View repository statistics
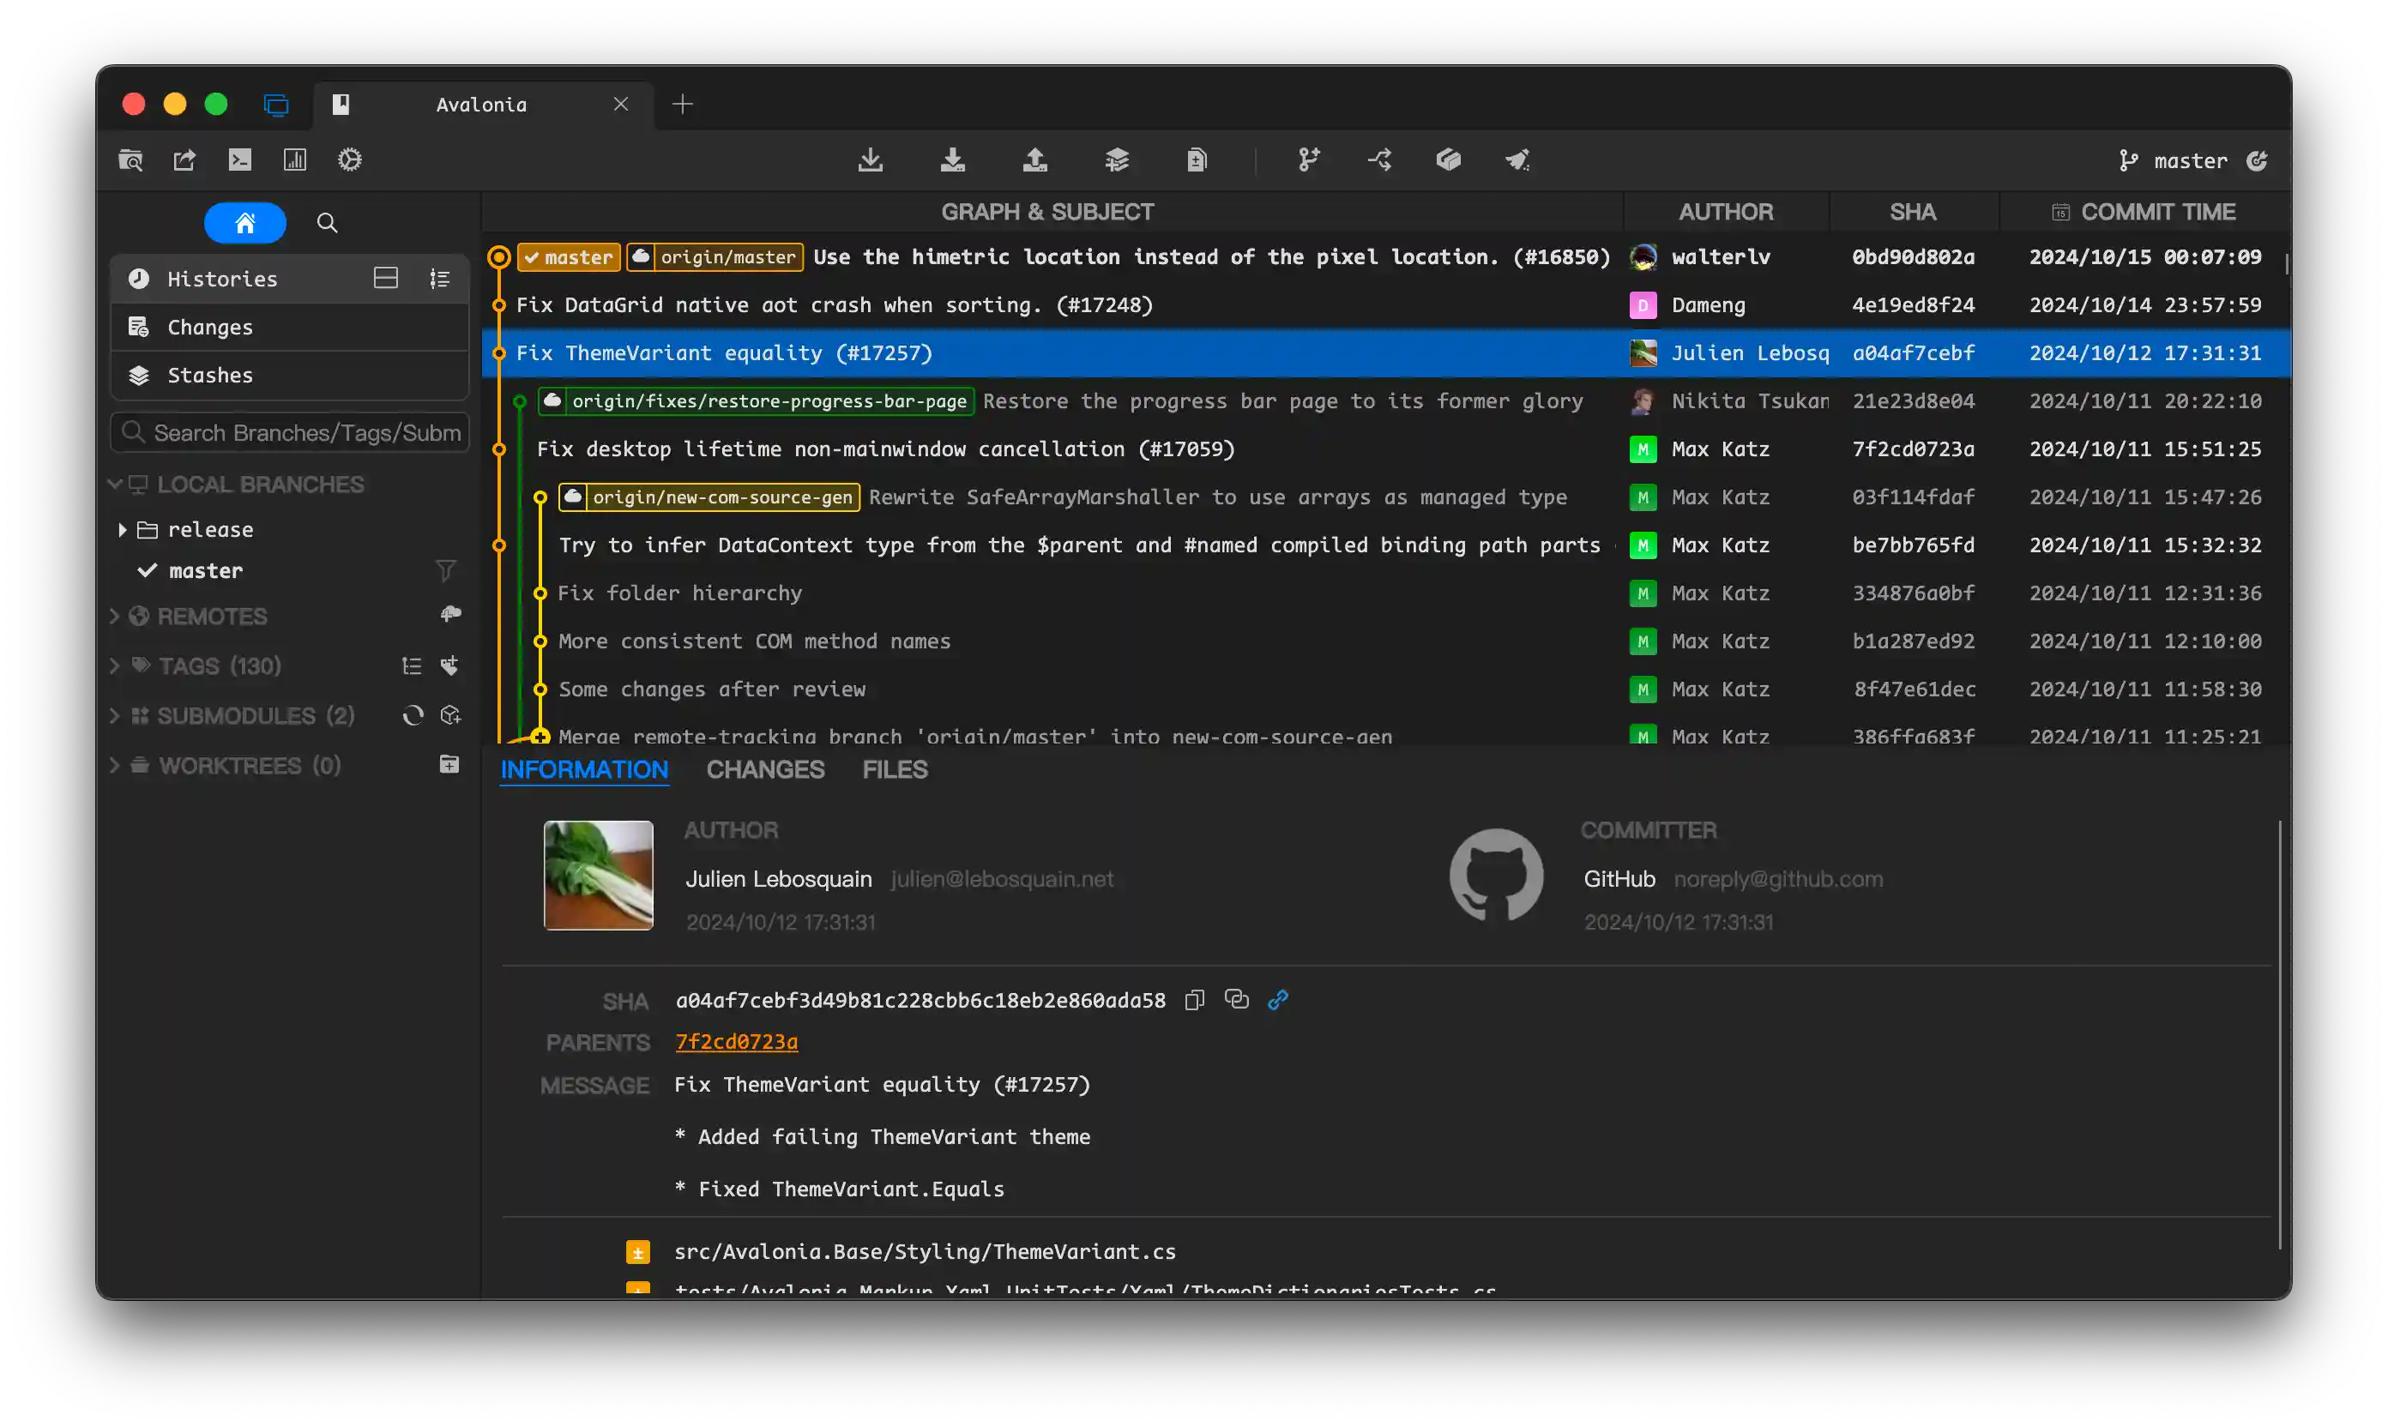 click(295, 160)
